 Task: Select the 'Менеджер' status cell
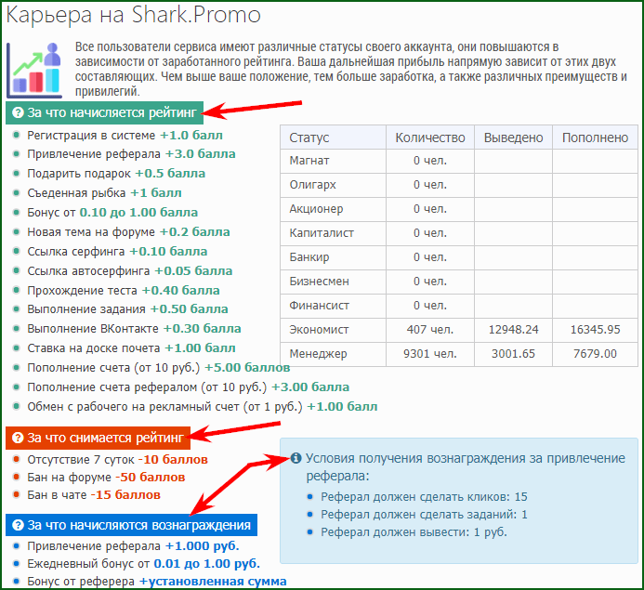333,354
